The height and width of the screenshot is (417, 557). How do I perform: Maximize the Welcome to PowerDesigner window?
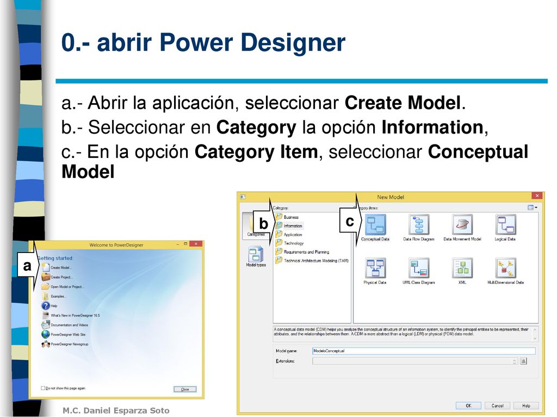pyautogui.click(x=185, y=244)
